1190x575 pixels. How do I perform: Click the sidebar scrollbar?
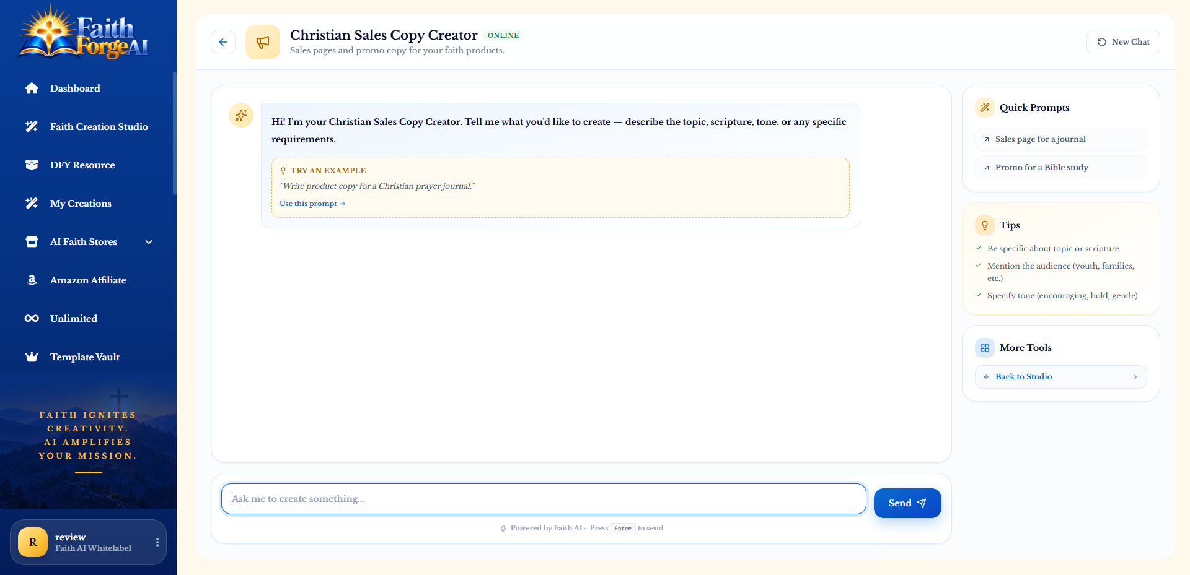point(175,133)
